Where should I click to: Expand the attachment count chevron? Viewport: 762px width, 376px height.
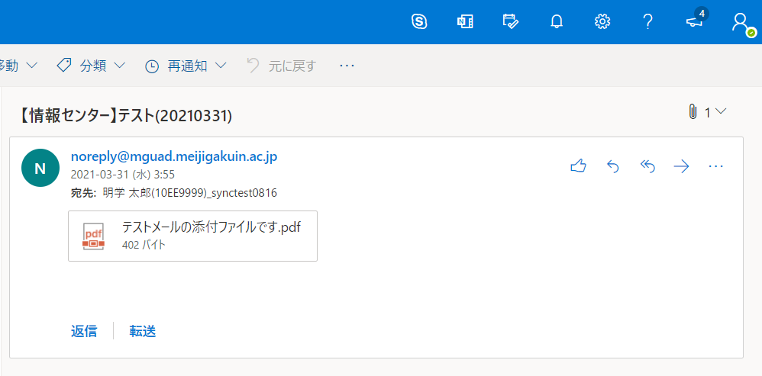pos(720,112)
